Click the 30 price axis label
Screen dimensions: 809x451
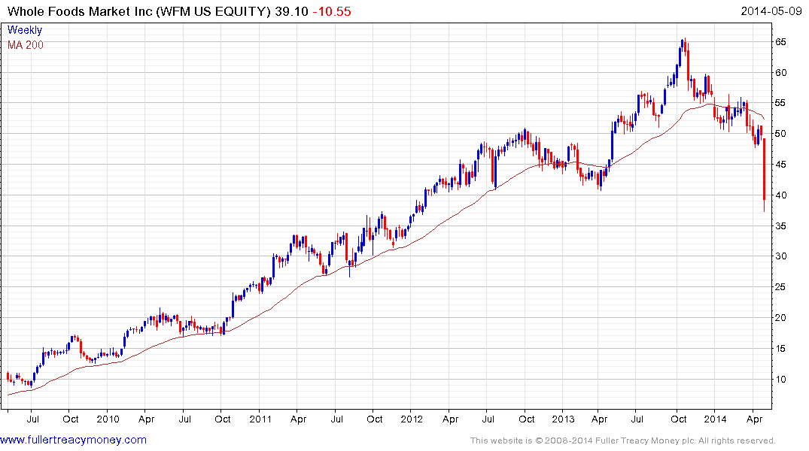[780, 256]
